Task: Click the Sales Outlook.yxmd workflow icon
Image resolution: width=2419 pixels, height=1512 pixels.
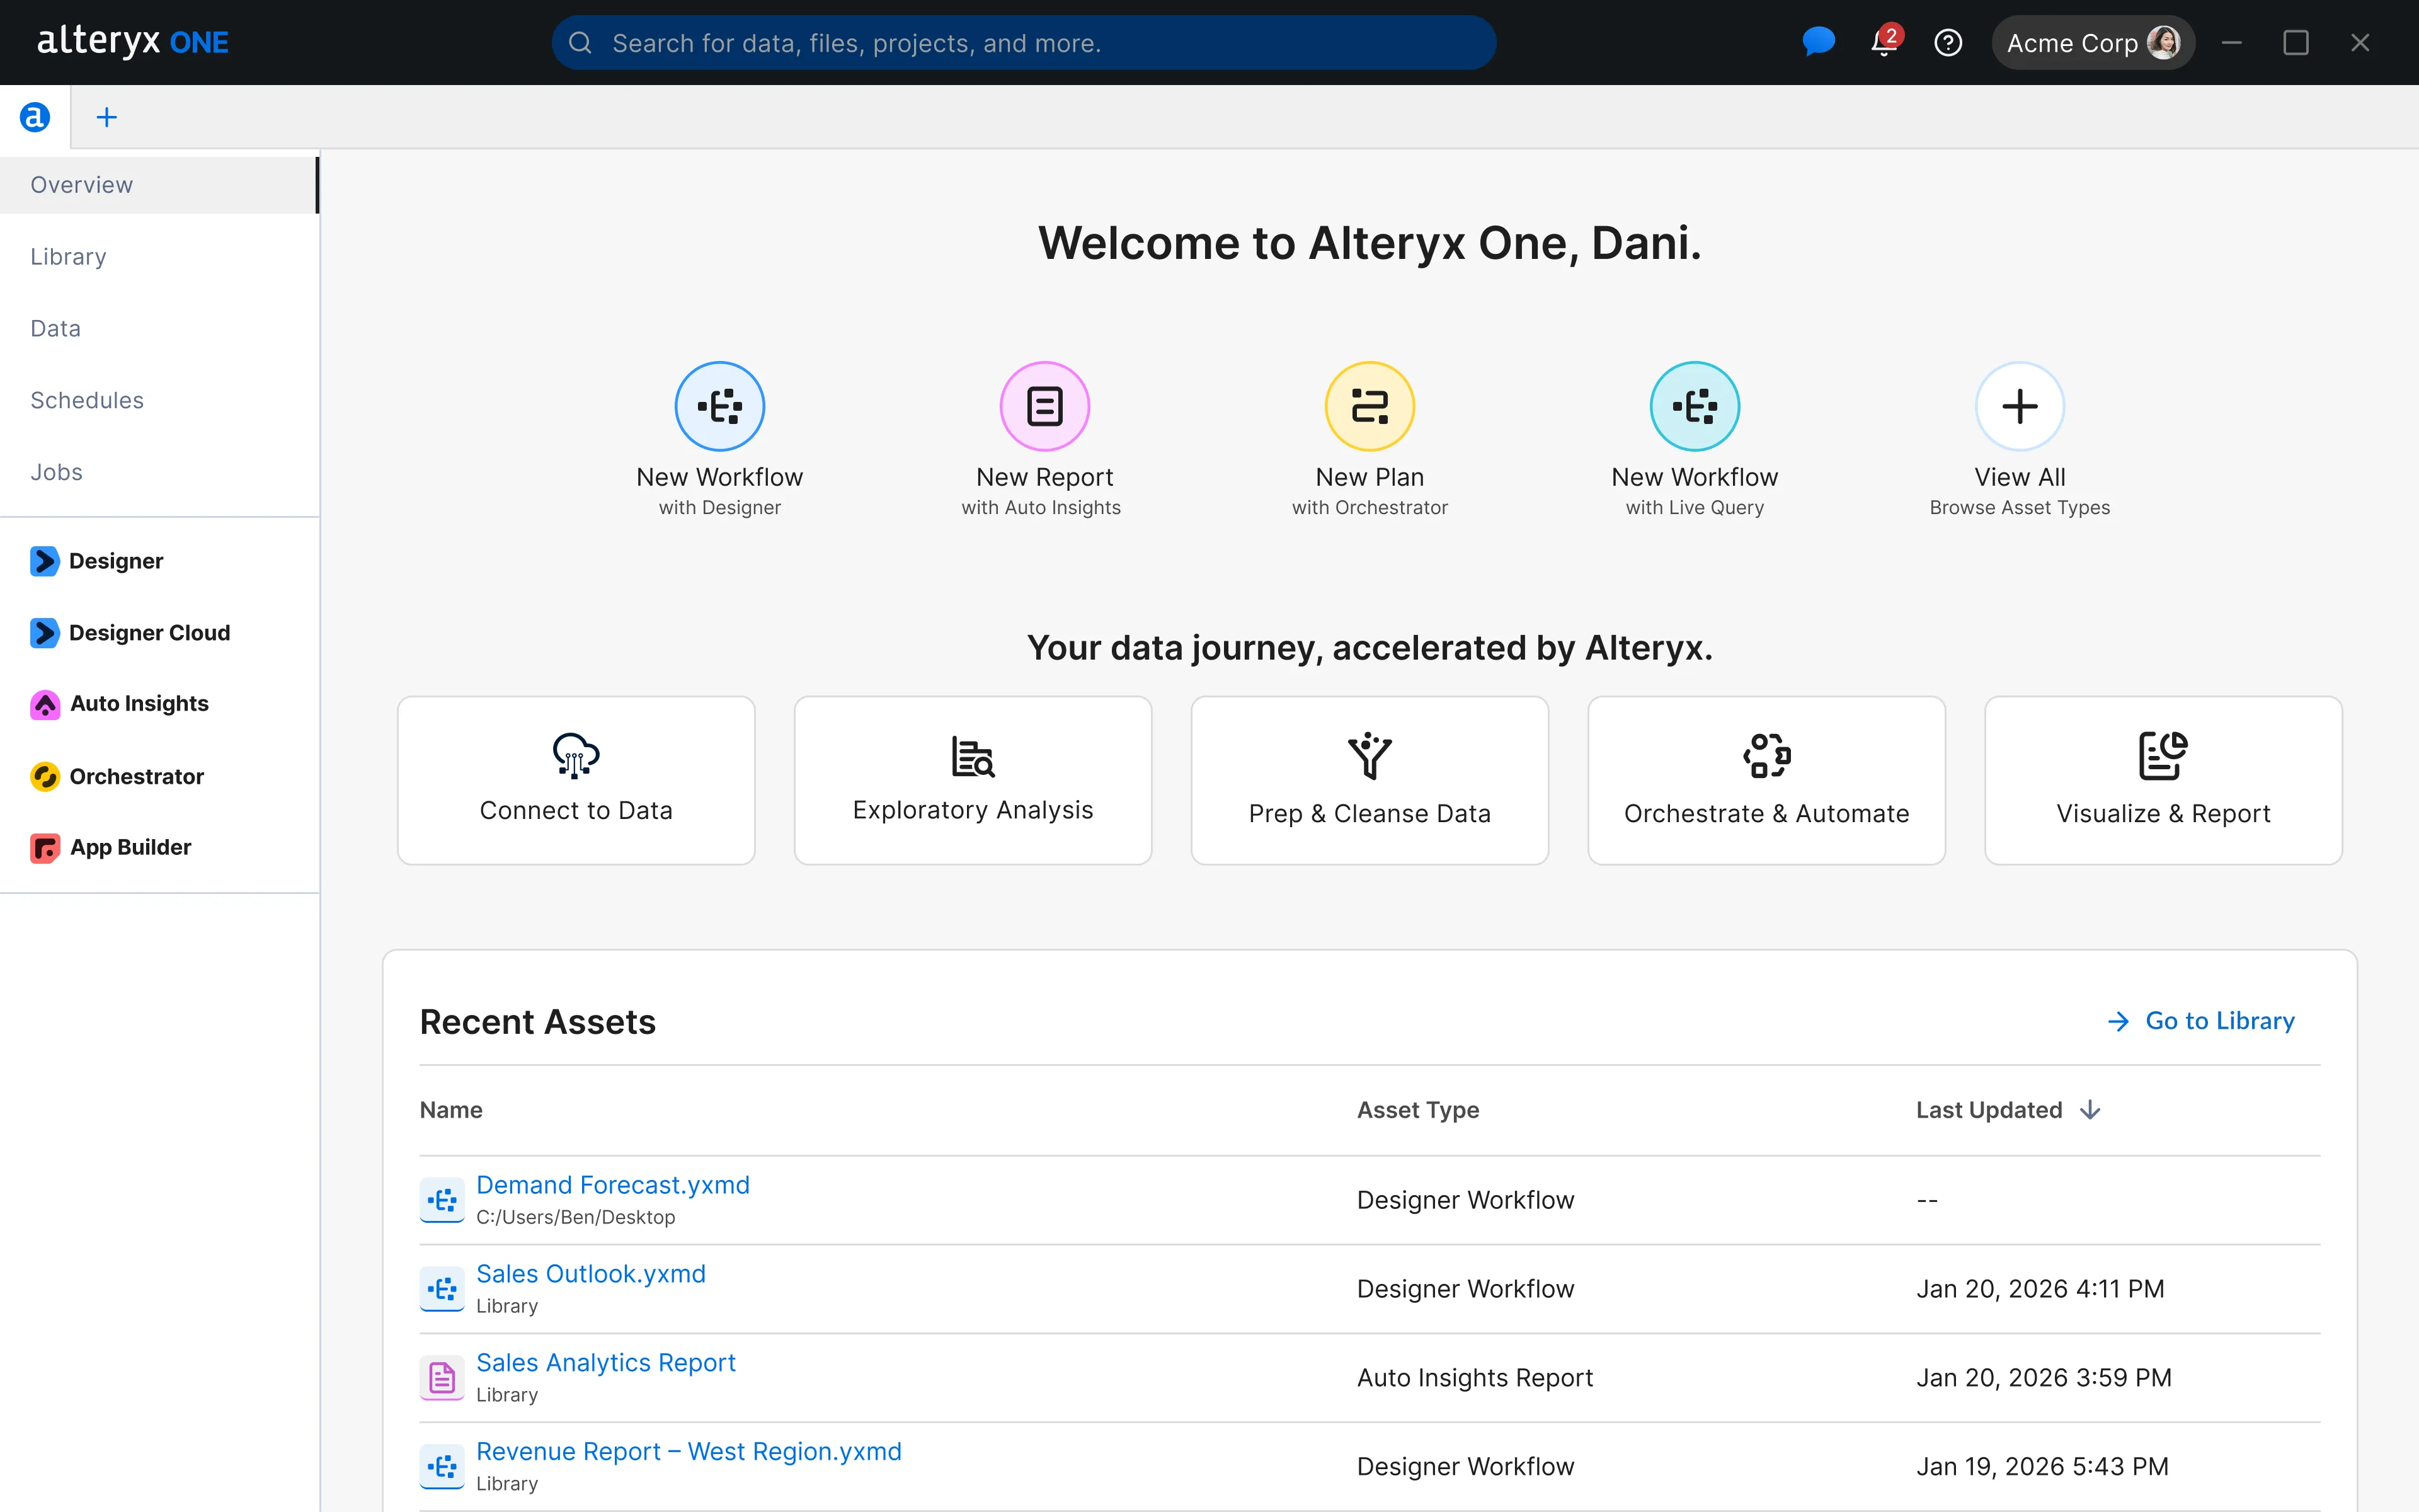Action: pos(442,1289)
